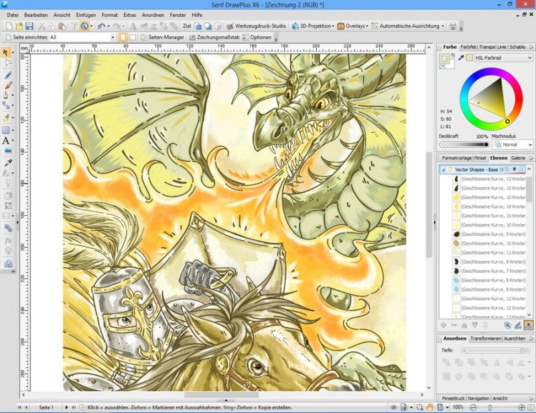The height and width of the screenshot is (413, 536).
Task: Click the eyedropper in the Farbe panel
Action: pyautogui.click(x=461, y=58)
